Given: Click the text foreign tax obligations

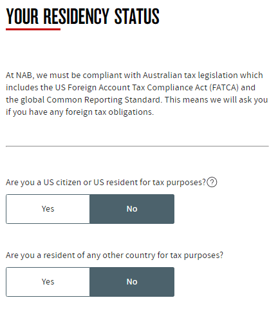Looking at the screenshot, I should coord(109,112).
